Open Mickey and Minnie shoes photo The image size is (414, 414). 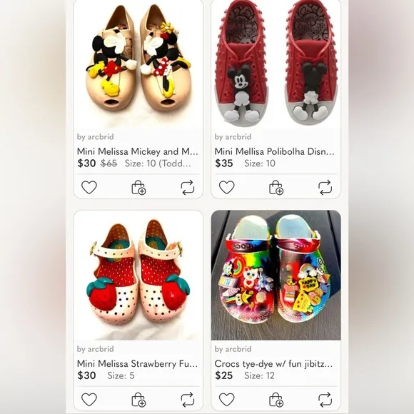tap(138, 64)
